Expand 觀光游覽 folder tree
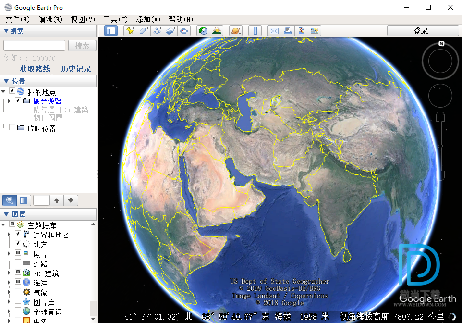 click(9, 101)
